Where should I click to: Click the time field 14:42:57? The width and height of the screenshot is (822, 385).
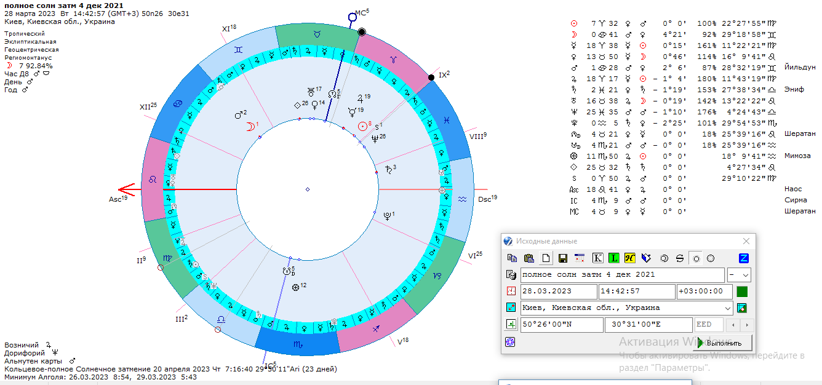point(637,291)
